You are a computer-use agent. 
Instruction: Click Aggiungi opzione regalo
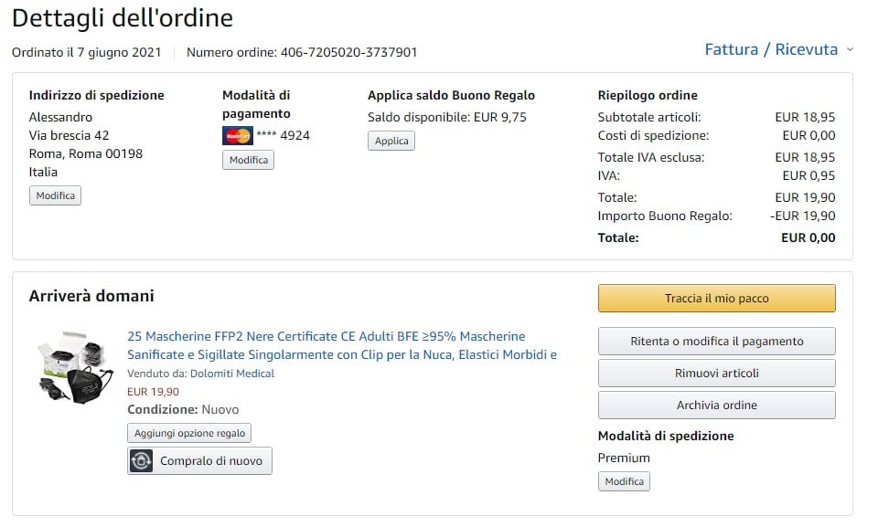(x=188, y=433)
